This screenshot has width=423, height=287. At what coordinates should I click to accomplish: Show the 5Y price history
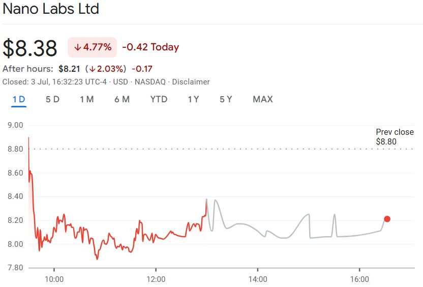coord(226,99)
